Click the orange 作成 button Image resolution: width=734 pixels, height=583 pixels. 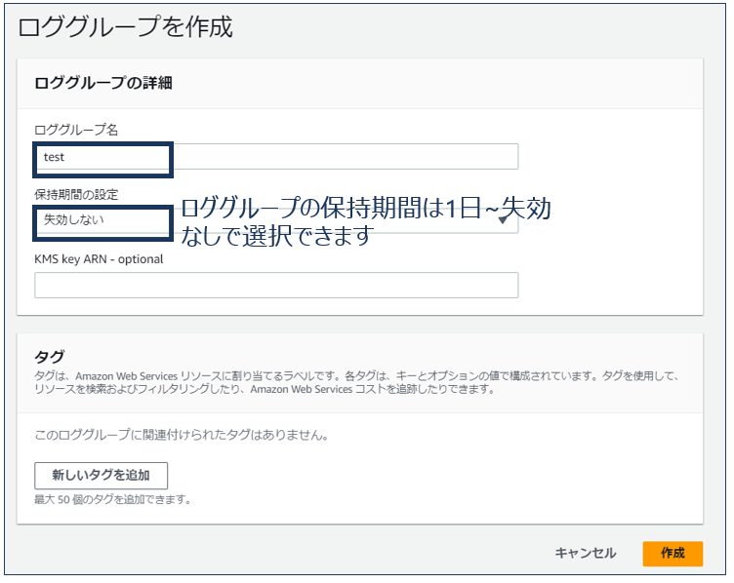[673, 554]
